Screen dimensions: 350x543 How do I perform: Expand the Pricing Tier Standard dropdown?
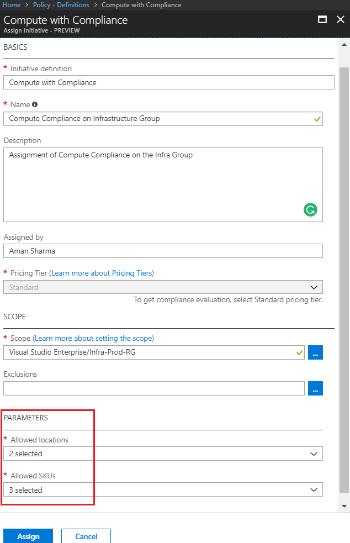[x=163, y=287]
